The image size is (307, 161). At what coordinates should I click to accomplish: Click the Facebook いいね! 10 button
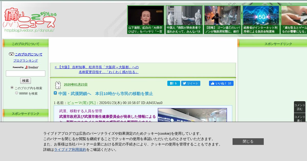221,83
